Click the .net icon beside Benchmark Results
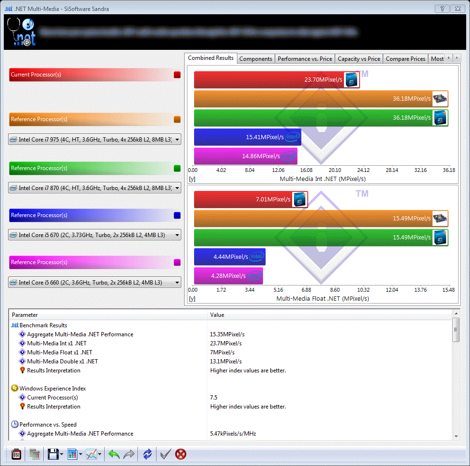The height and width of the screenshot is (466, 470). (x=15, y=325)
